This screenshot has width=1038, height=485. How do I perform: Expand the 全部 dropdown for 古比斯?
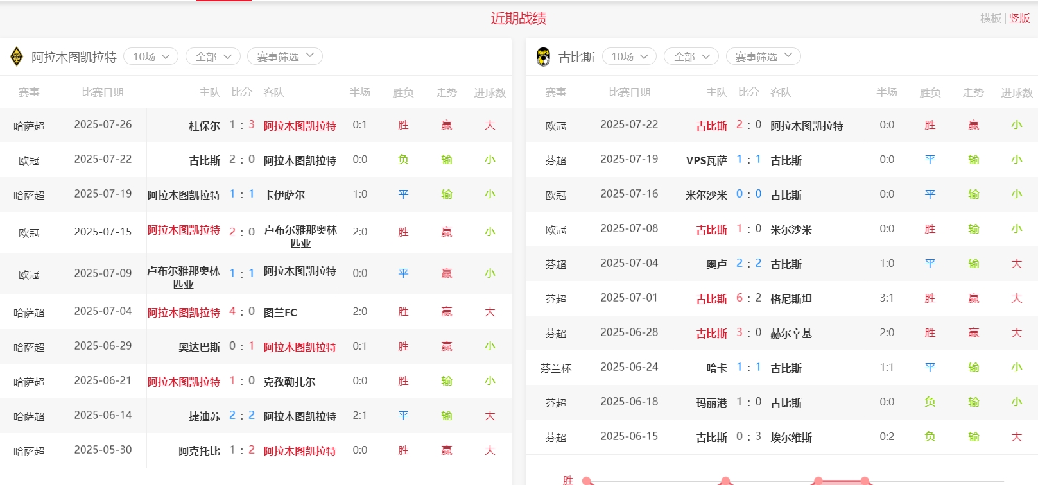691,56
